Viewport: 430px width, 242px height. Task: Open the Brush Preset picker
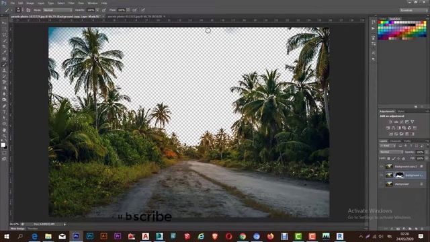(x=19, y=10)
